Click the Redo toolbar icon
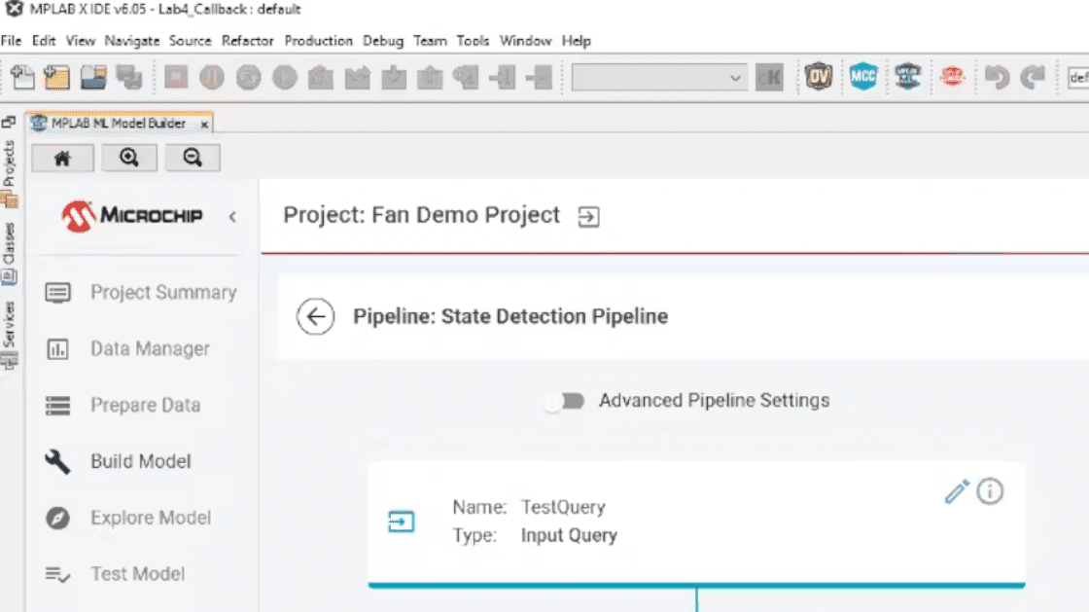1089x612 pixels. point(1034,77)
